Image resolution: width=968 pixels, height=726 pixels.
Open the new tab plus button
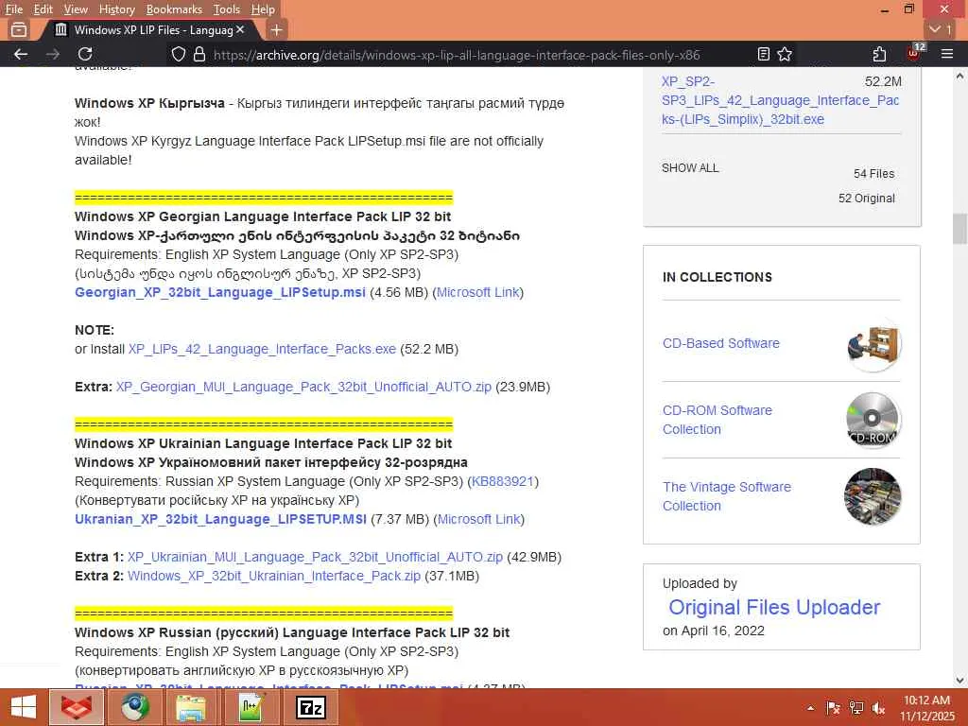[277, 29]
